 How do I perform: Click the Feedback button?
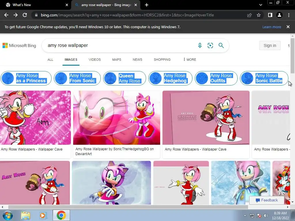pos(266,200)
